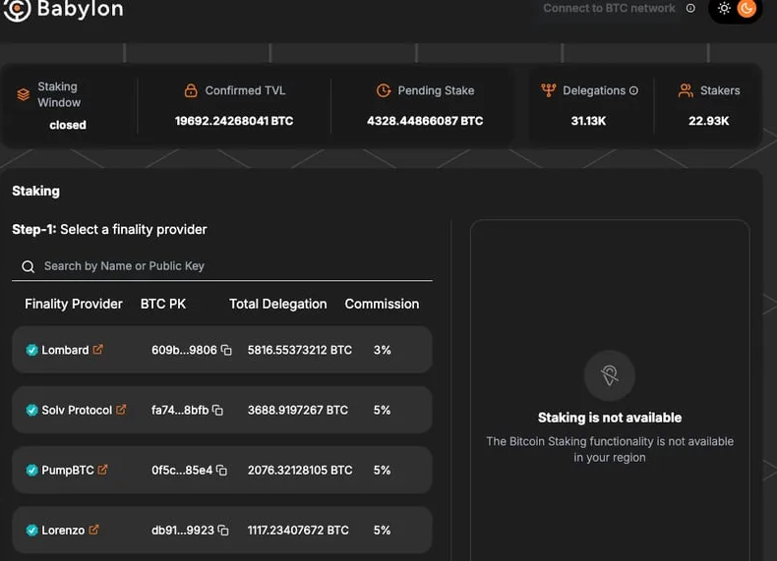
Task: Click the BTC PK column header
Action: click(163, 304)
